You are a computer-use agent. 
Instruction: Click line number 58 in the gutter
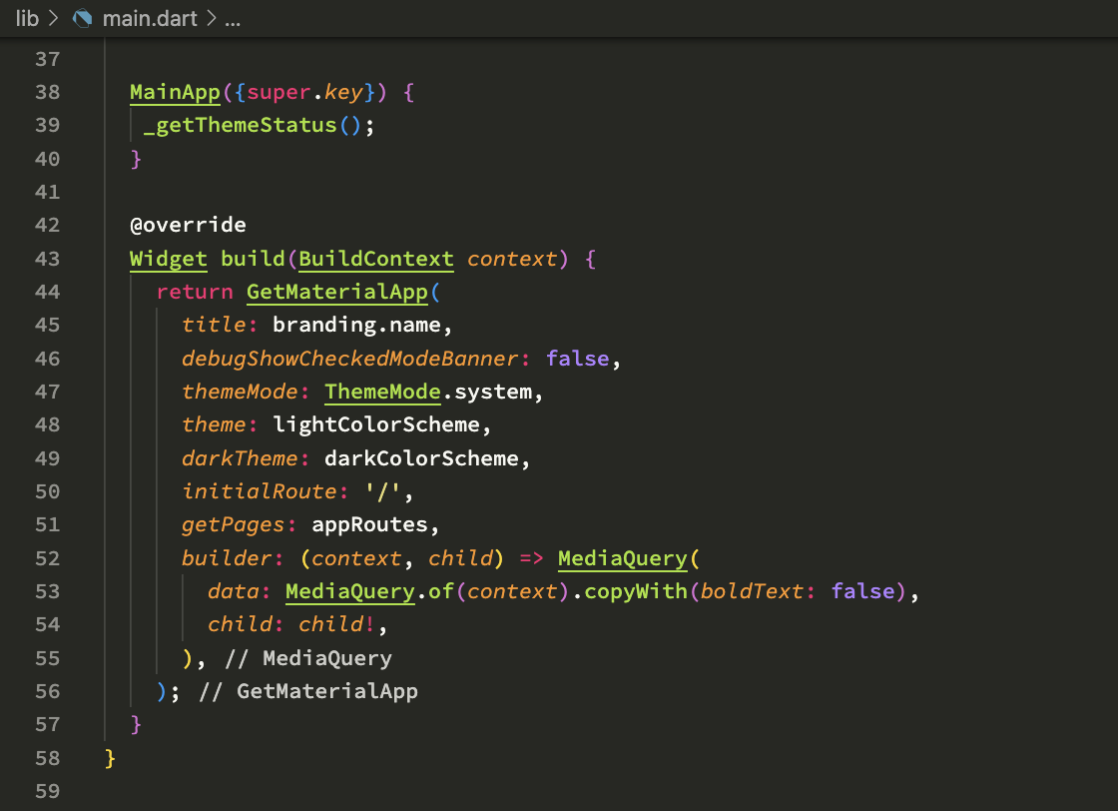tap(47, 758)
